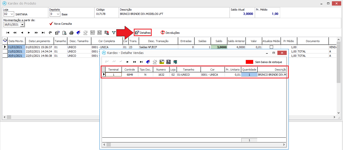Image resolution: width=343 pixels, height=150 pixels.
Task: Click the 01-UNICO Tamanho cell
Action: [189, 75]
